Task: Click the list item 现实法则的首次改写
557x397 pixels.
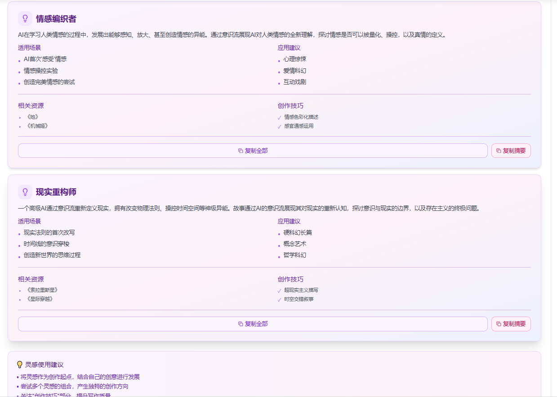Action: coord(49,232)
